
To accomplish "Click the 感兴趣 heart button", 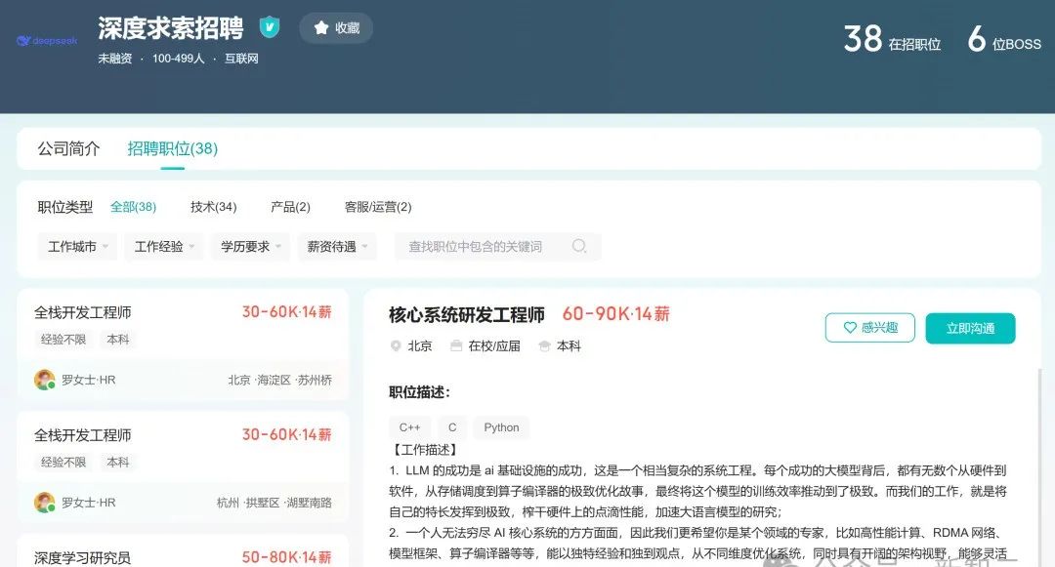I will tap(870, 328).
